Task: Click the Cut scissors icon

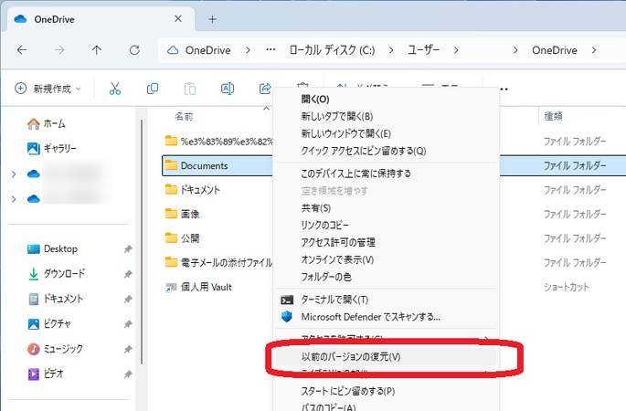Action: click(115, 89)
